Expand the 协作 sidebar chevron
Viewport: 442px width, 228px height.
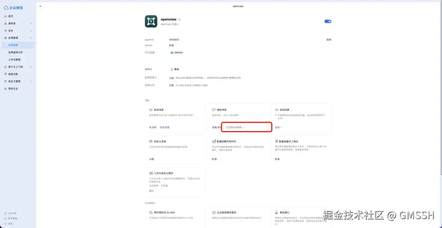(x=31, y=31)
